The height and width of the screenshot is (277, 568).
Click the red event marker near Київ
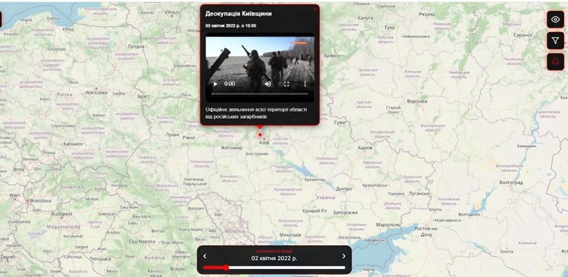(x=260, y=134)
